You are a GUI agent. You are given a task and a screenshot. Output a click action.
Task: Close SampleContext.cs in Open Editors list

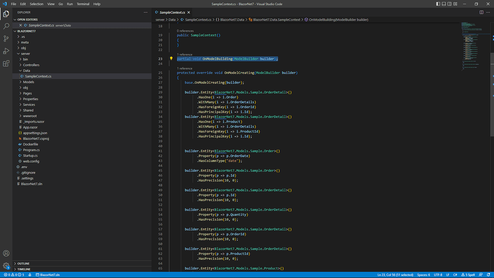[x=20, y=25]
